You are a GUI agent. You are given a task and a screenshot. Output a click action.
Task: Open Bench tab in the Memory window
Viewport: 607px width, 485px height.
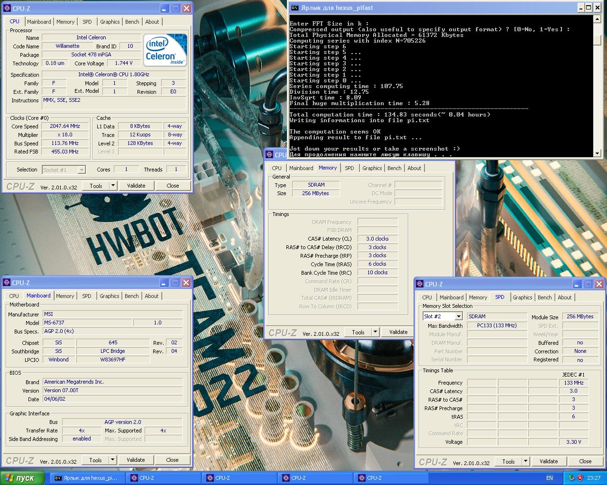pos(395,168)
